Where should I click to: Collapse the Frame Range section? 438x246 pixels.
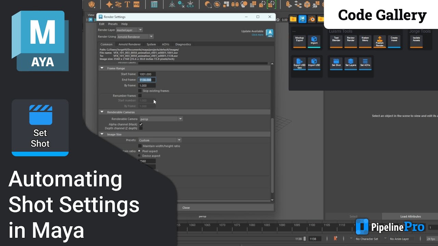[102, 68]
